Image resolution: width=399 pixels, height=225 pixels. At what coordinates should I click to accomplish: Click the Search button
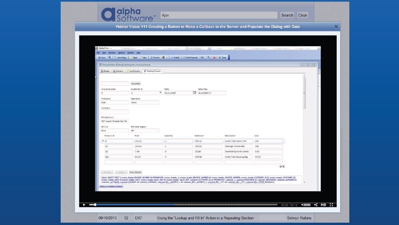[287, 15]
